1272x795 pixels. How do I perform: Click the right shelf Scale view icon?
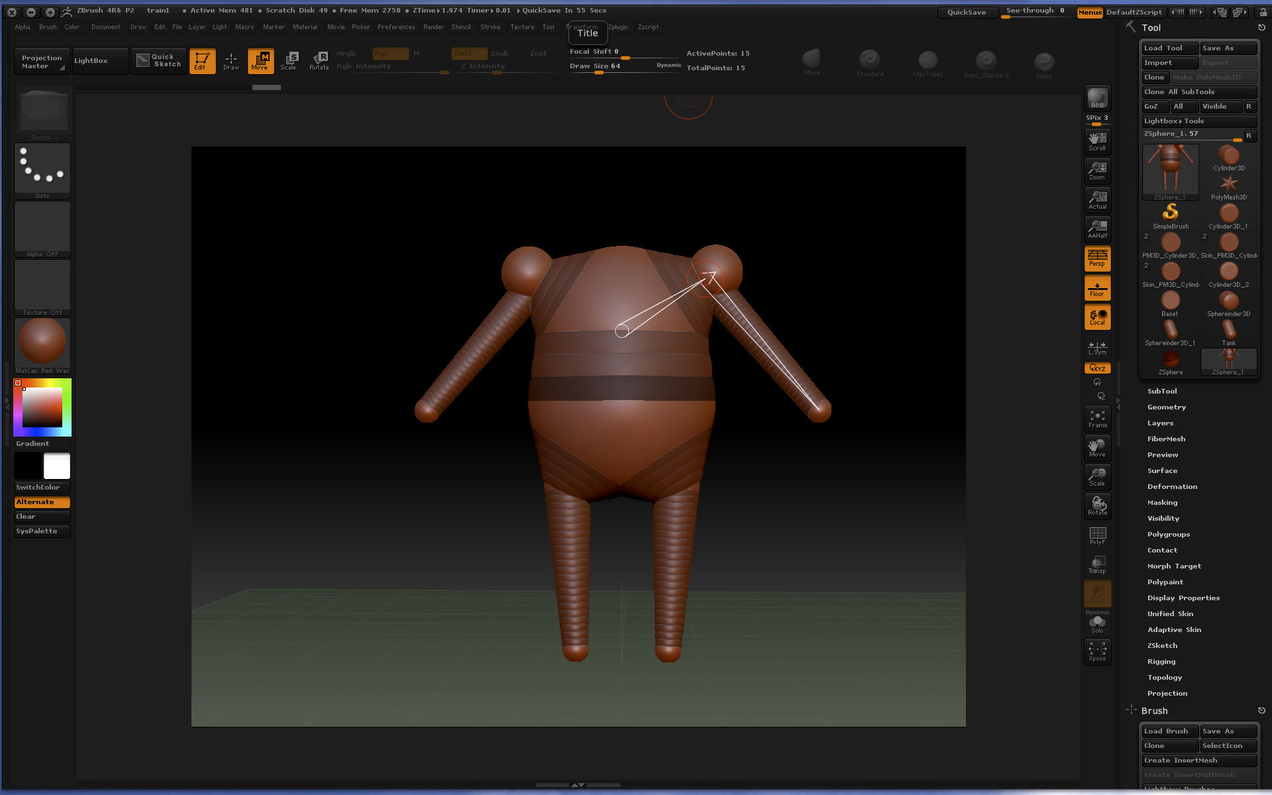coord(1097,476)
